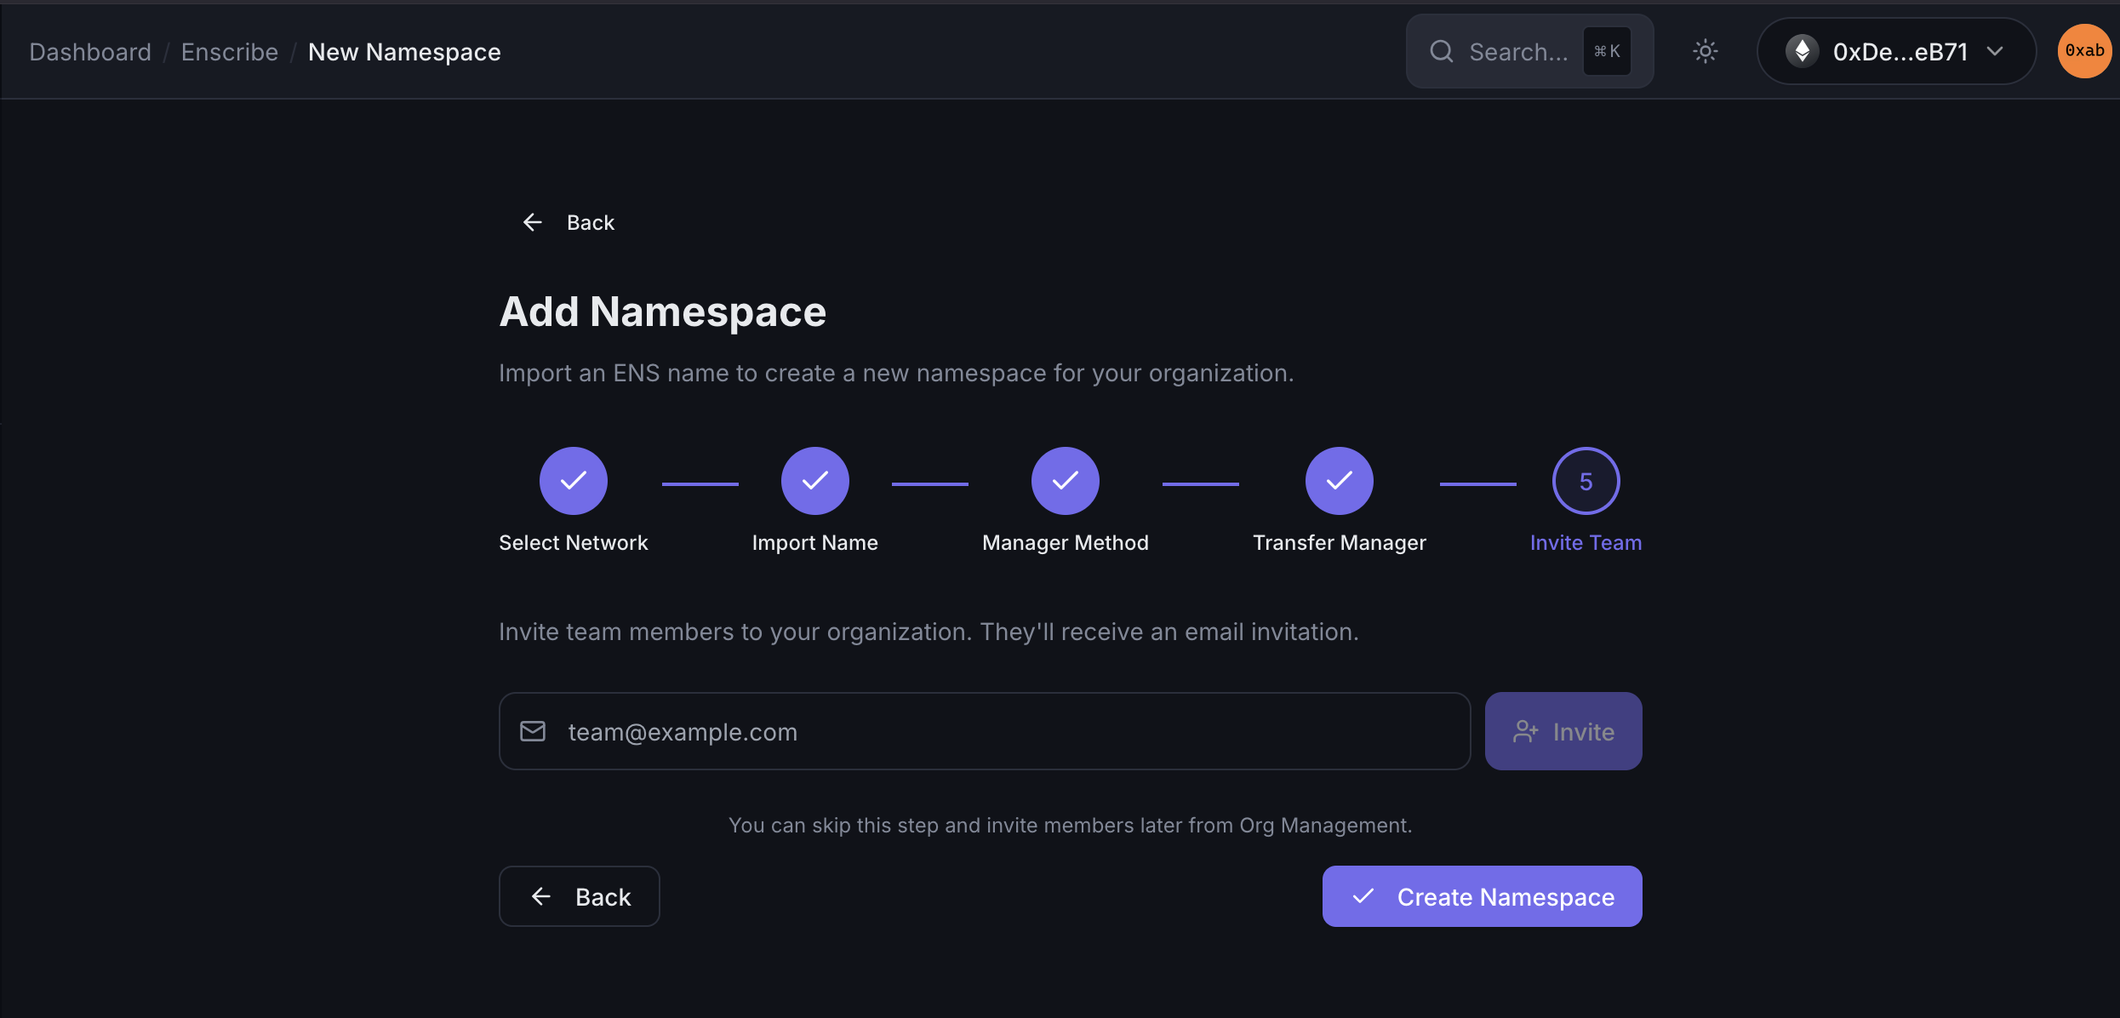The image size is (2120, 1018).
Task: Click the Select Network completed step circle
Action: [573, 481]
